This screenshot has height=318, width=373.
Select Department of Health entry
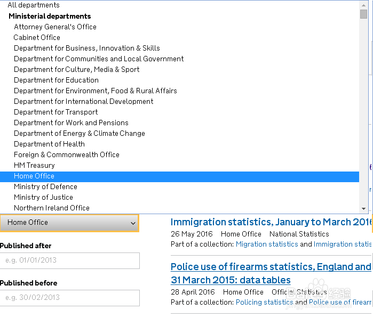(x=49, y=144)
